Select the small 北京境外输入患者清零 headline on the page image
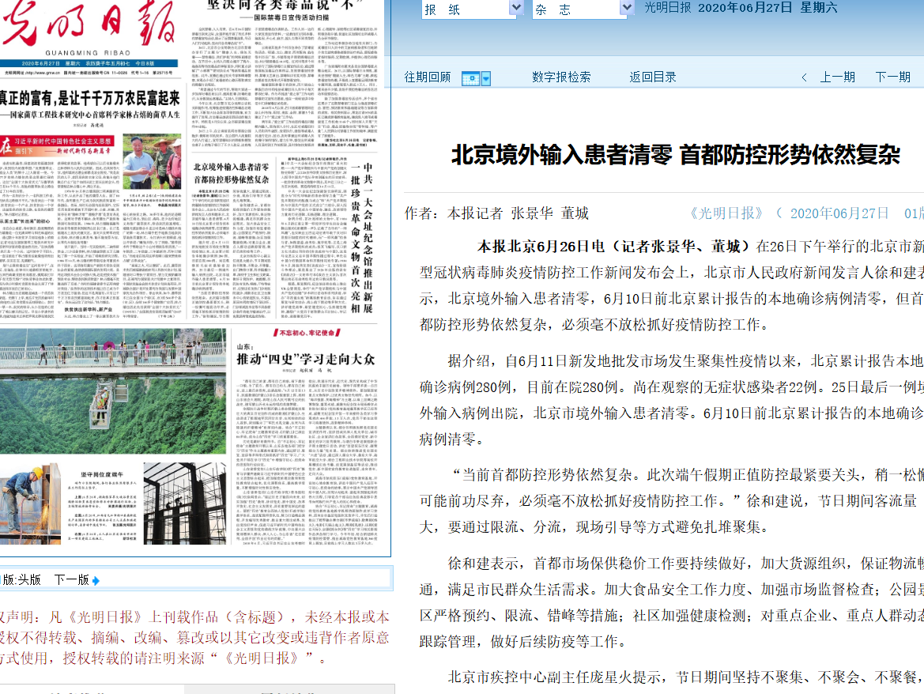 pyautogui.click(x=231, y=173)
